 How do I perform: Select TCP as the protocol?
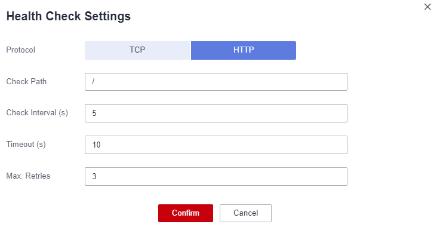click(137, 50)
